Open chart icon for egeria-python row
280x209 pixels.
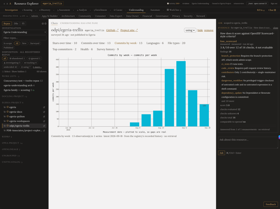pyautogui.click(x=5, y=116)
